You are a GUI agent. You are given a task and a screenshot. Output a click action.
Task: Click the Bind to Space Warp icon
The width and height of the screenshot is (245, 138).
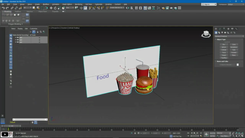tap(20, 8)
